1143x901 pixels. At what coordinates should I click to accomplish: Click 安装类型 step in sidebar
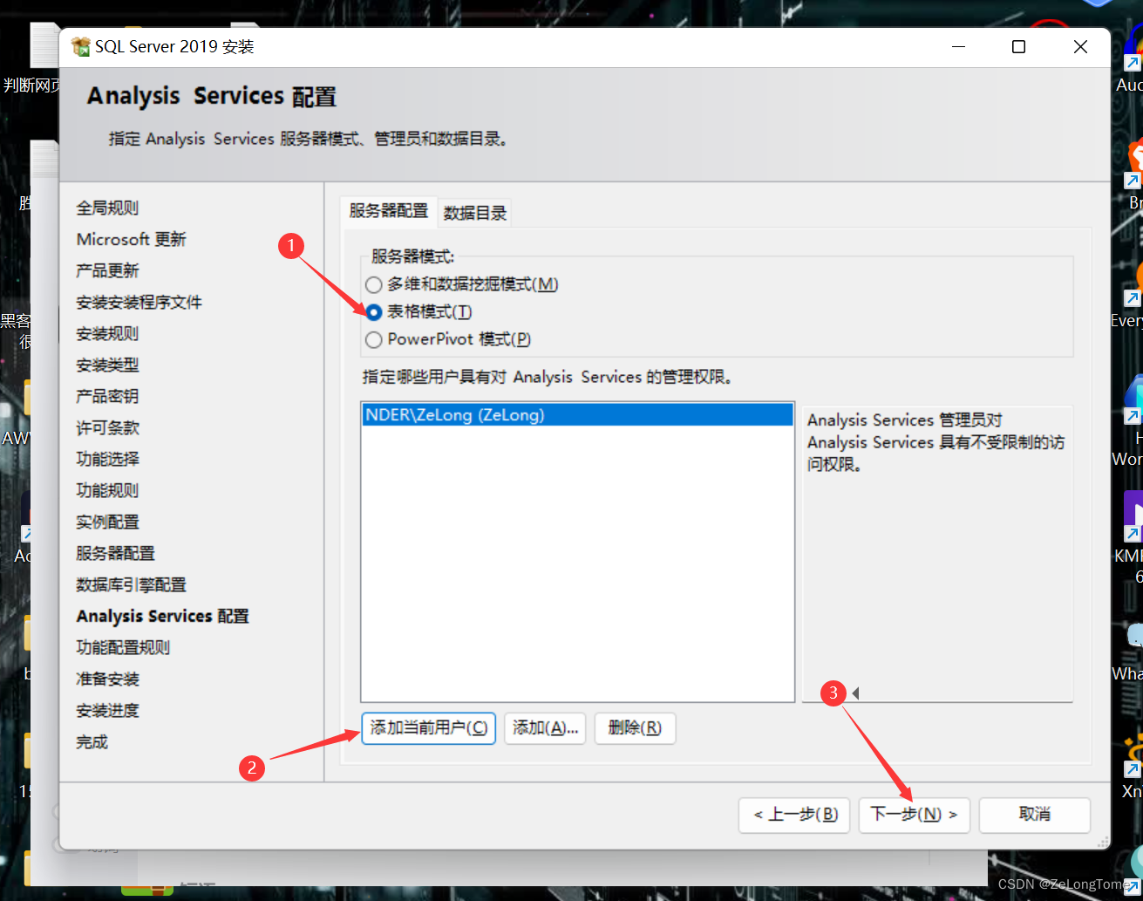tap(107, 365)
